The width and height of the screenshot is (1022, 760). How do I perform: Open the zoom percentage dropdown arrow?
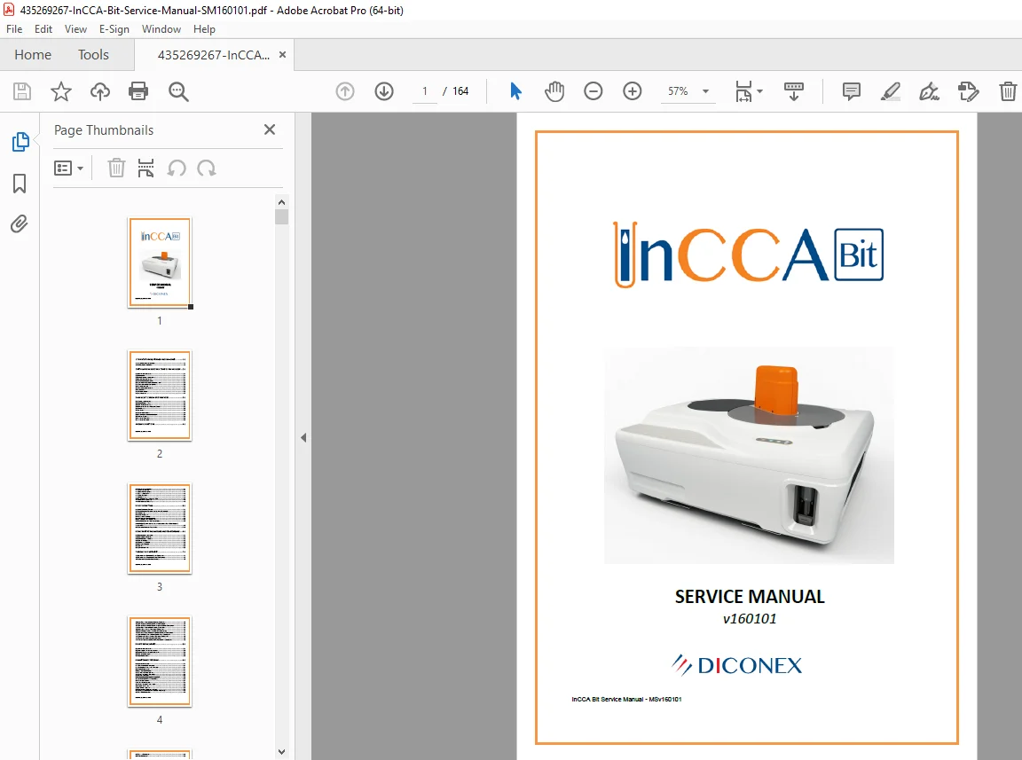click(x=706, y=91)
